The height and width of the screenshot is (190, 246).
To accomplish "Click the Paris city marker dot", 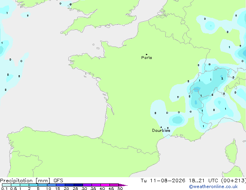I will pyautogui.click(x=147, y=54).
